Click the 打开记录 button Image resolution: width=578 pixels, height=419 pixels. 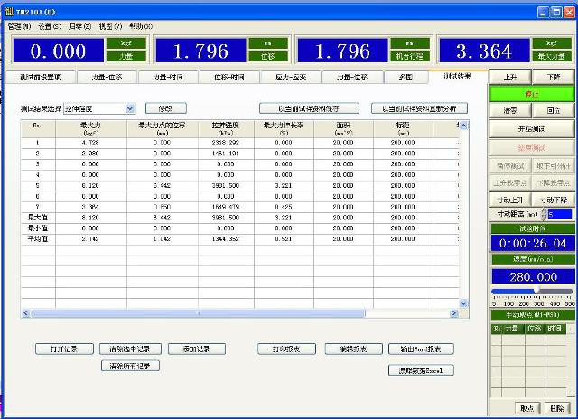click(x=64, y=349)
